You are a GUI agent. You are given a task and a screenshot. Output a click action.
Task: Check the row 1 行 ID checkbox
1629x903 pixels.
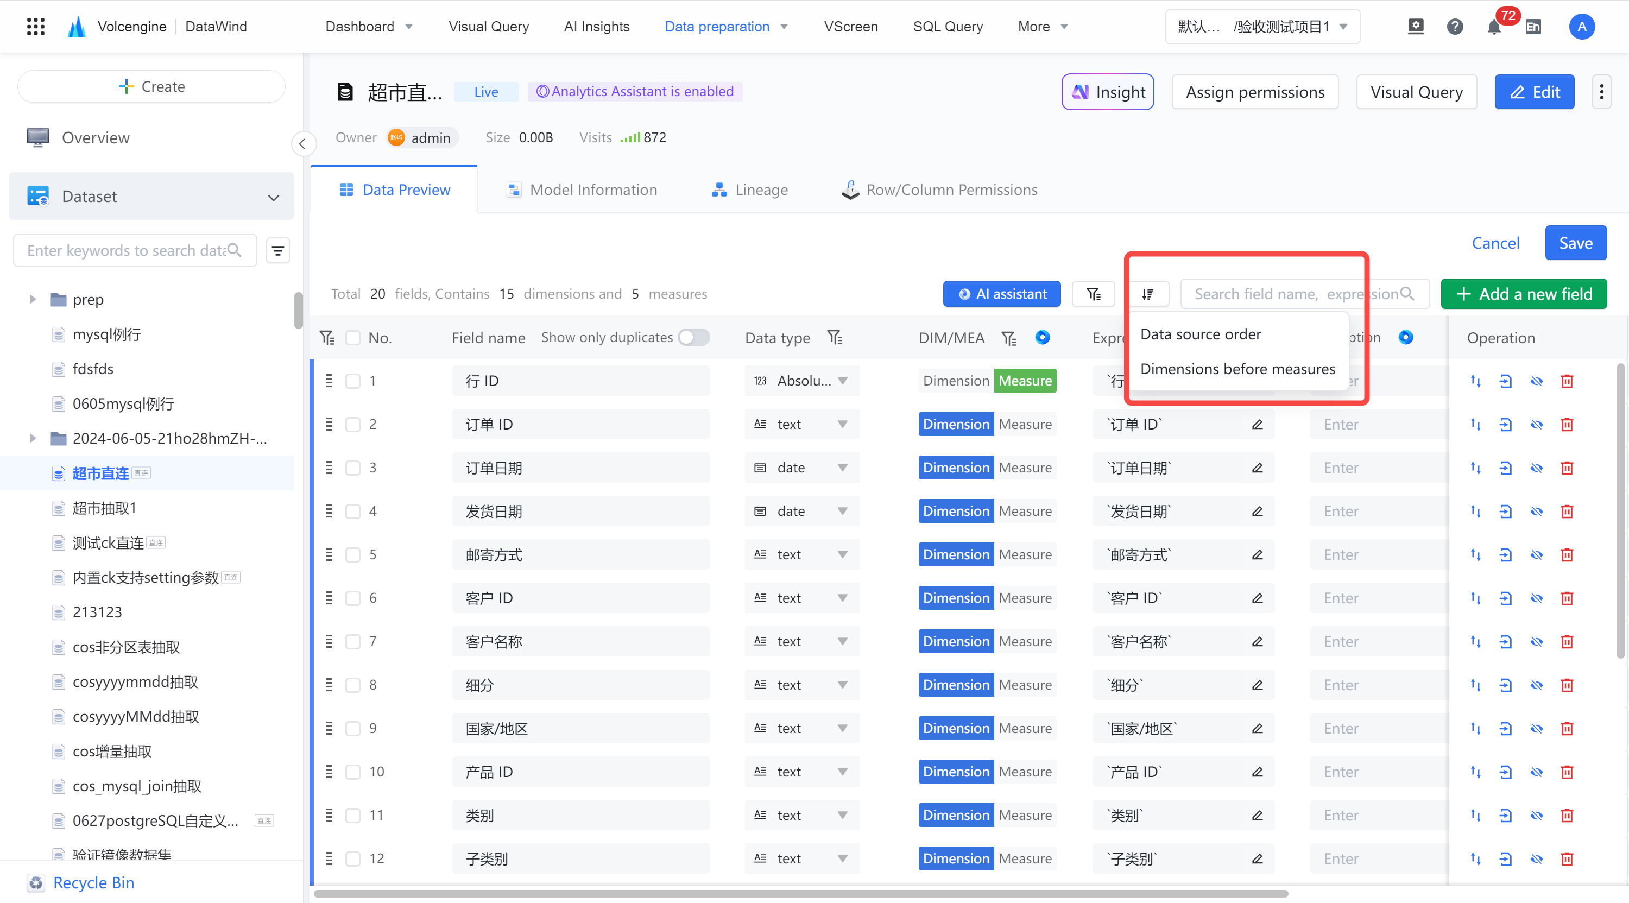pyautogui.click(x=353, y=381)
